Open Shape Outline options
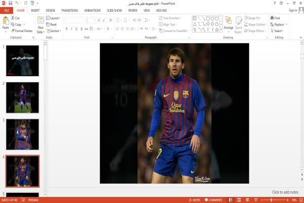 point(255,24)
